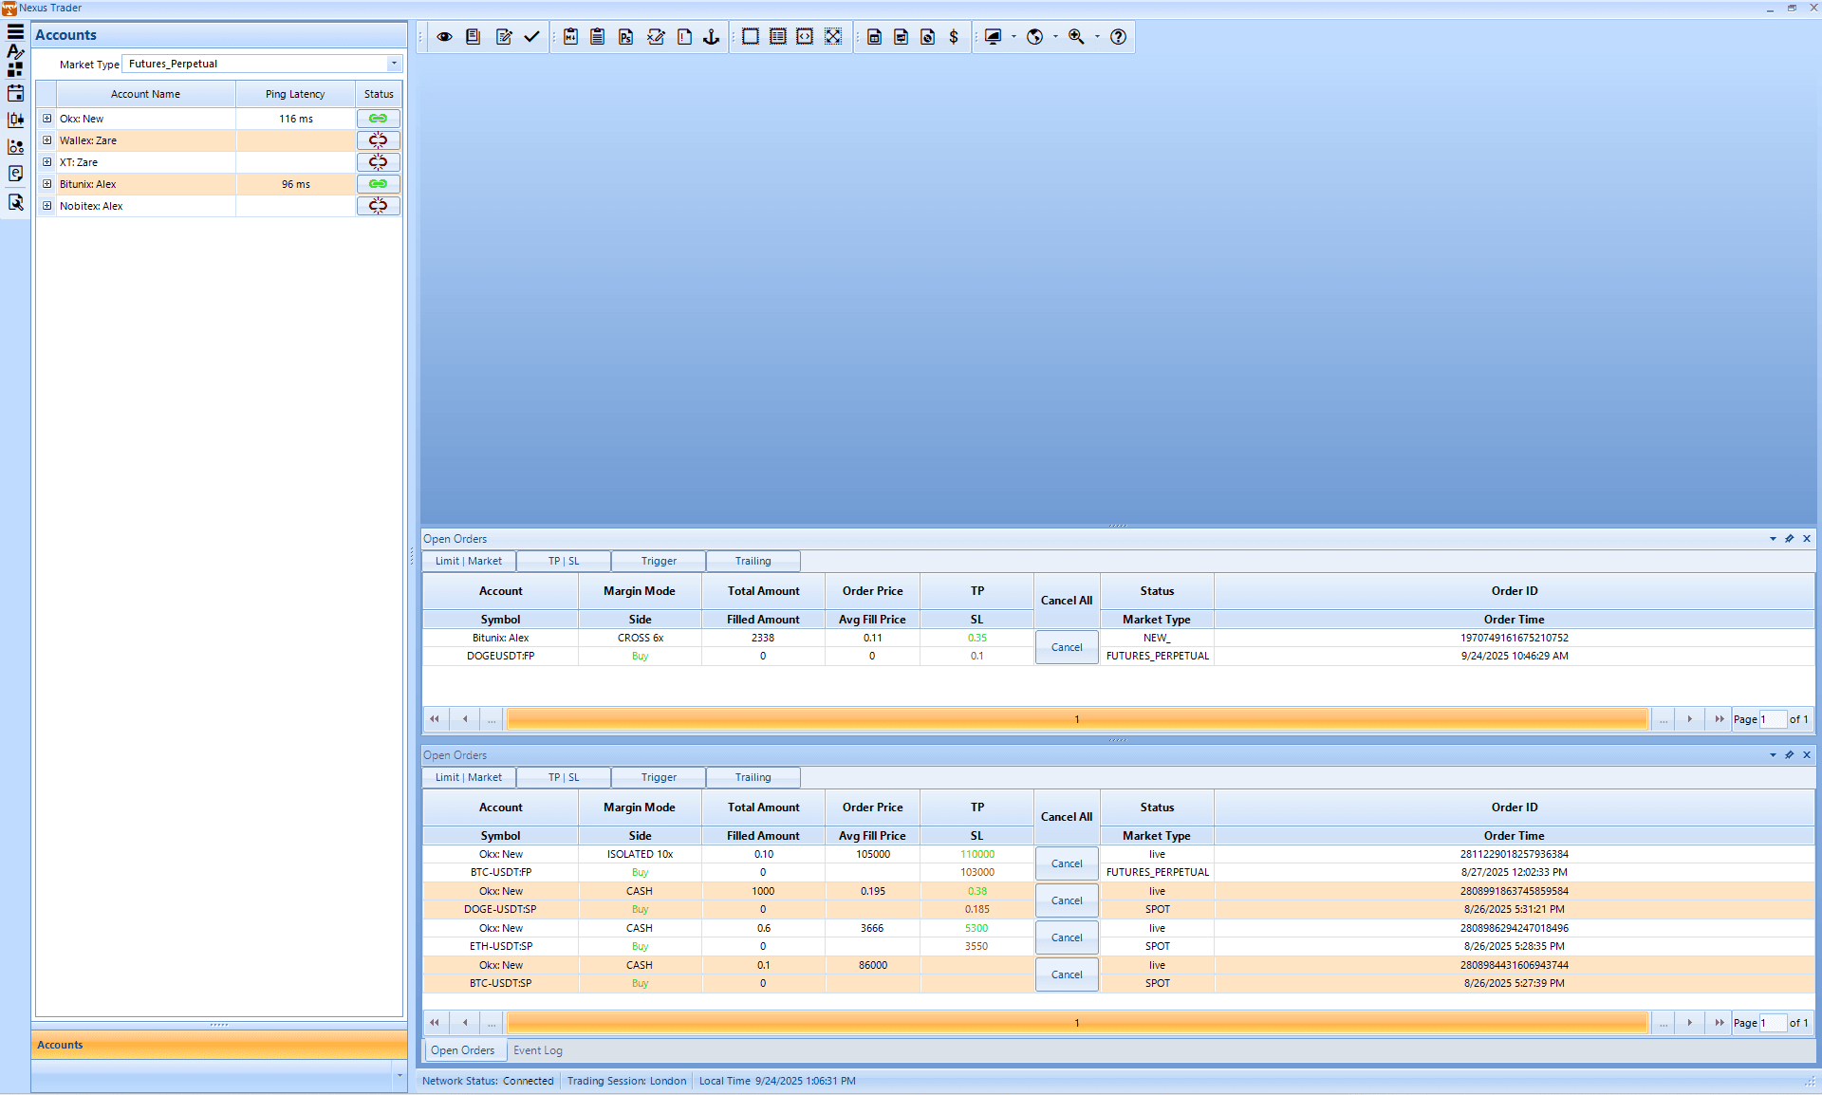Click the globe toolbar icon
Image resolution: width=1822 pixels, height=1095 pixels.
(1034, 37)
